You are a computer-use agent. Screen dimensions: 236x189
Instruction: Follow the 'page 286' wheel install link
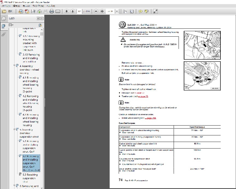pyautogui.click(x=150, y=118)
